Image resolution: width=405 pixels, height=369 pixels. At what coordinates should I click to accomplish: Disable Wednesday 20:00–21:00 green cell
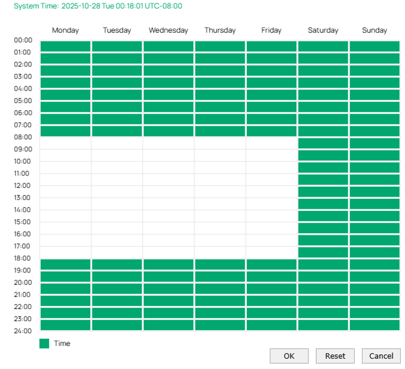pos(168,289)
